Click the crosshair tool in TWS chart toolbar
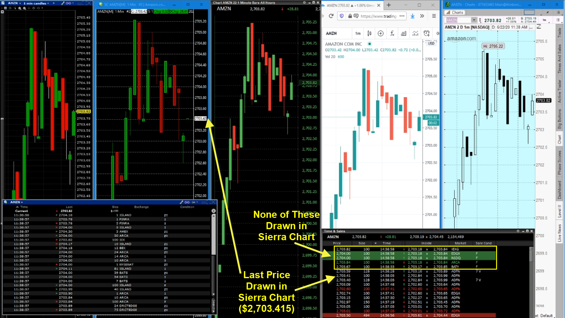The height and width of the screenshot is (318, 565). (29, 8)
